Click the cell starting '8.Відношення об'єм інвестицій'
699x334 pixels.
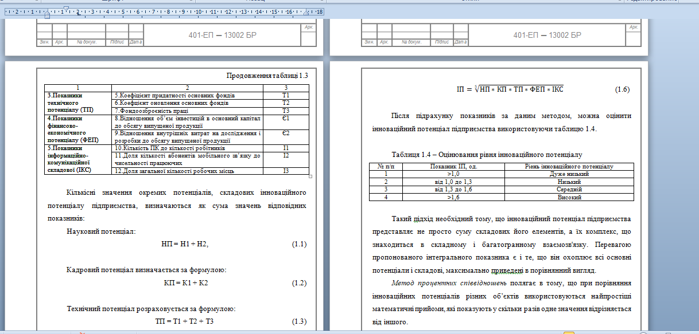(188, 121)
